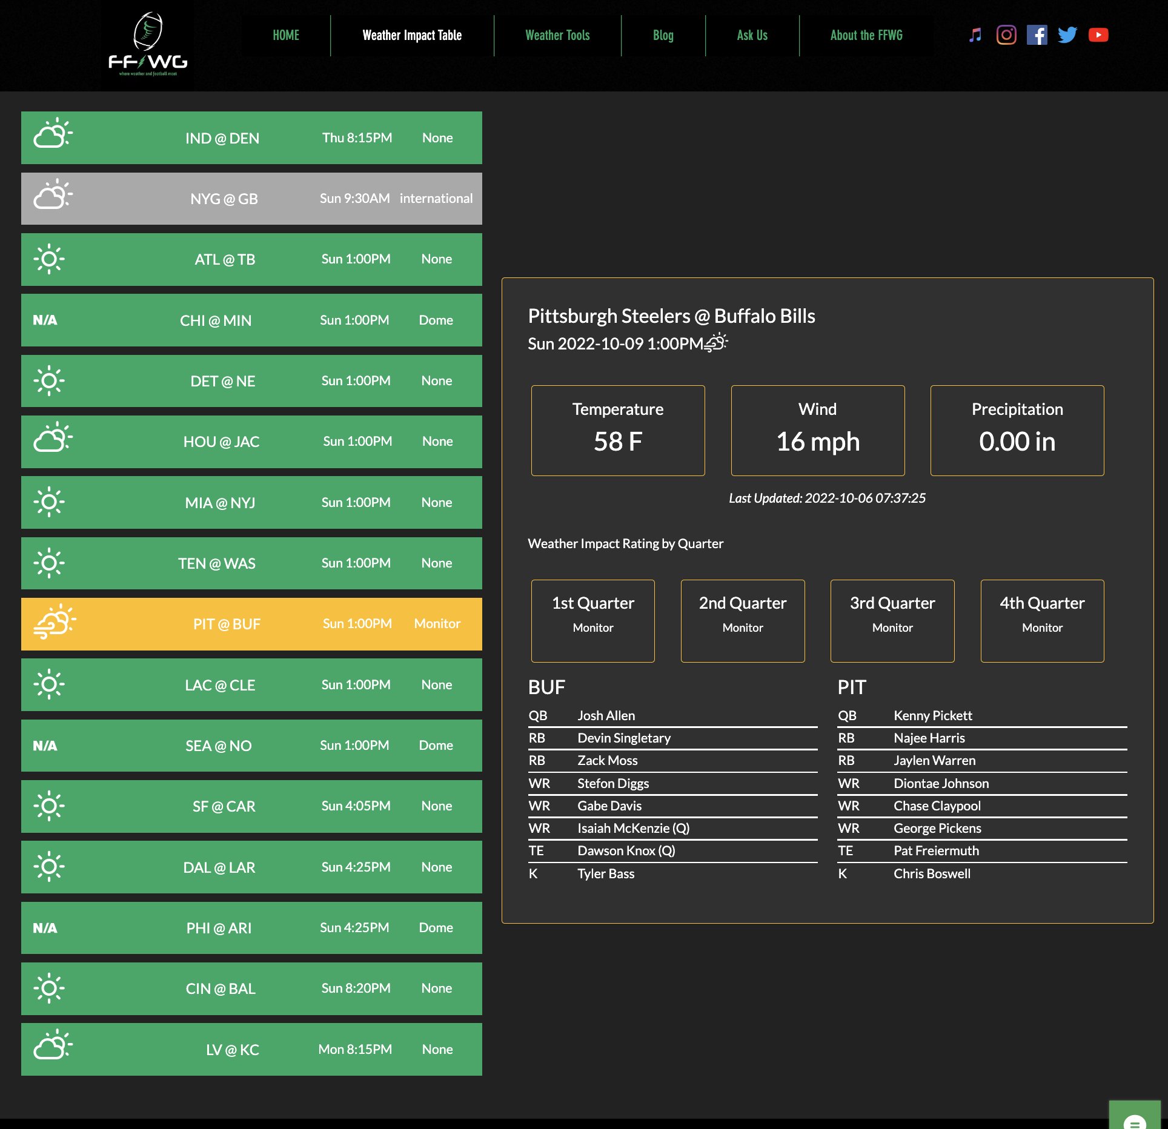
Task: Go to HOME menu item
Action: 286,35
